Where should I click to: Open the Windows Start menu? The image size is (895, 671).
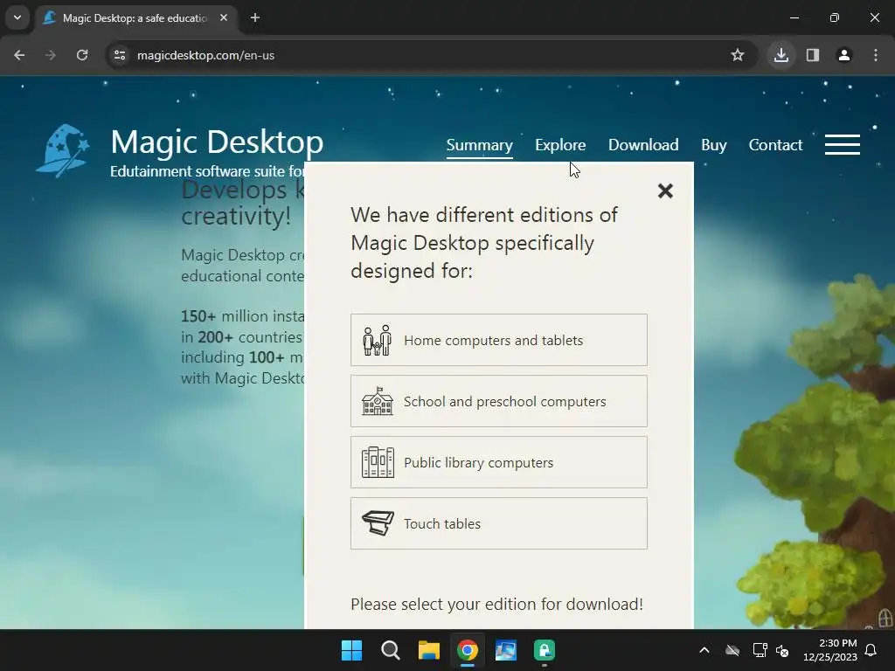tap(351, 650)
